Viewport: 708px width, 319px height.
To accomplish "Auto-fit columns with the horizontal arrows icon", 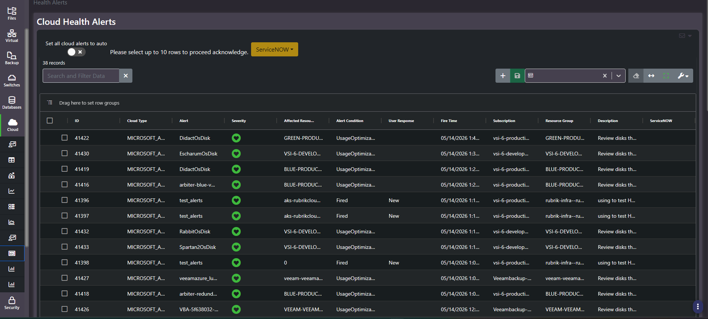I will pyautogui.click(x=651, y=76).
